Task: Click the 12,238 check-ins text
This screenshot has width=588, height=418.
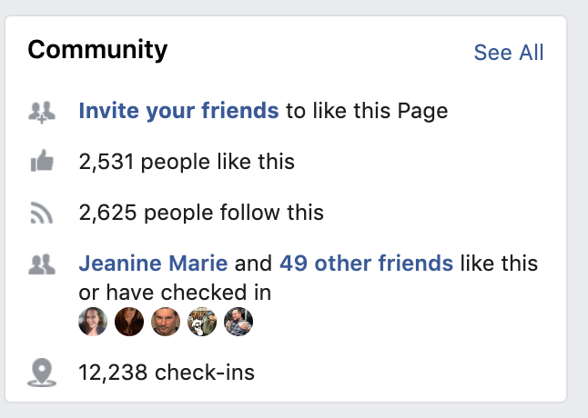Action: 167,373
